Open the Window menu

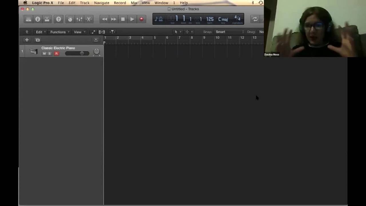click(x=161, y=3)
